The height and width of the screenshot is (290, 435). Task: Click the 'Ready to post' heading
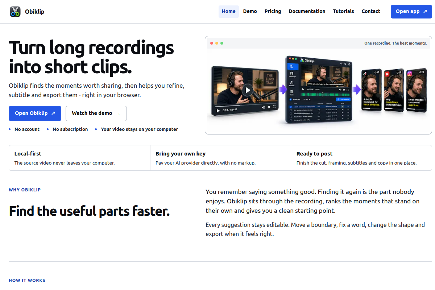(x=314, y=154)
